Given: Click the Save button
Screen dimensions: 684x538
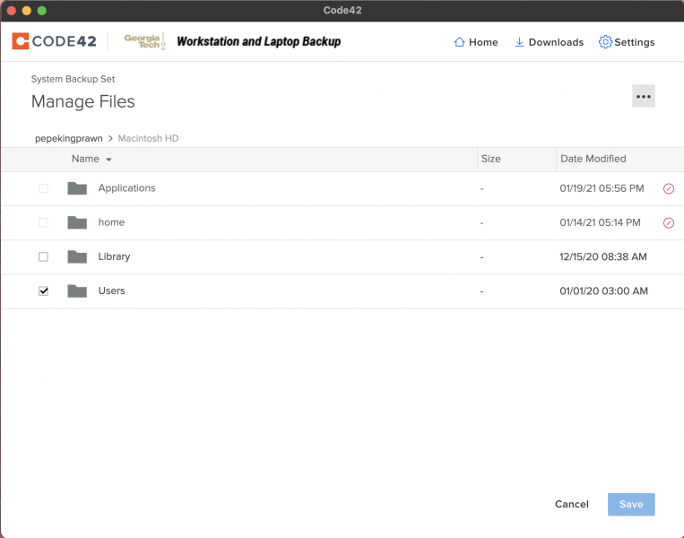Looking at the screenshot, I should coord(631,505).
